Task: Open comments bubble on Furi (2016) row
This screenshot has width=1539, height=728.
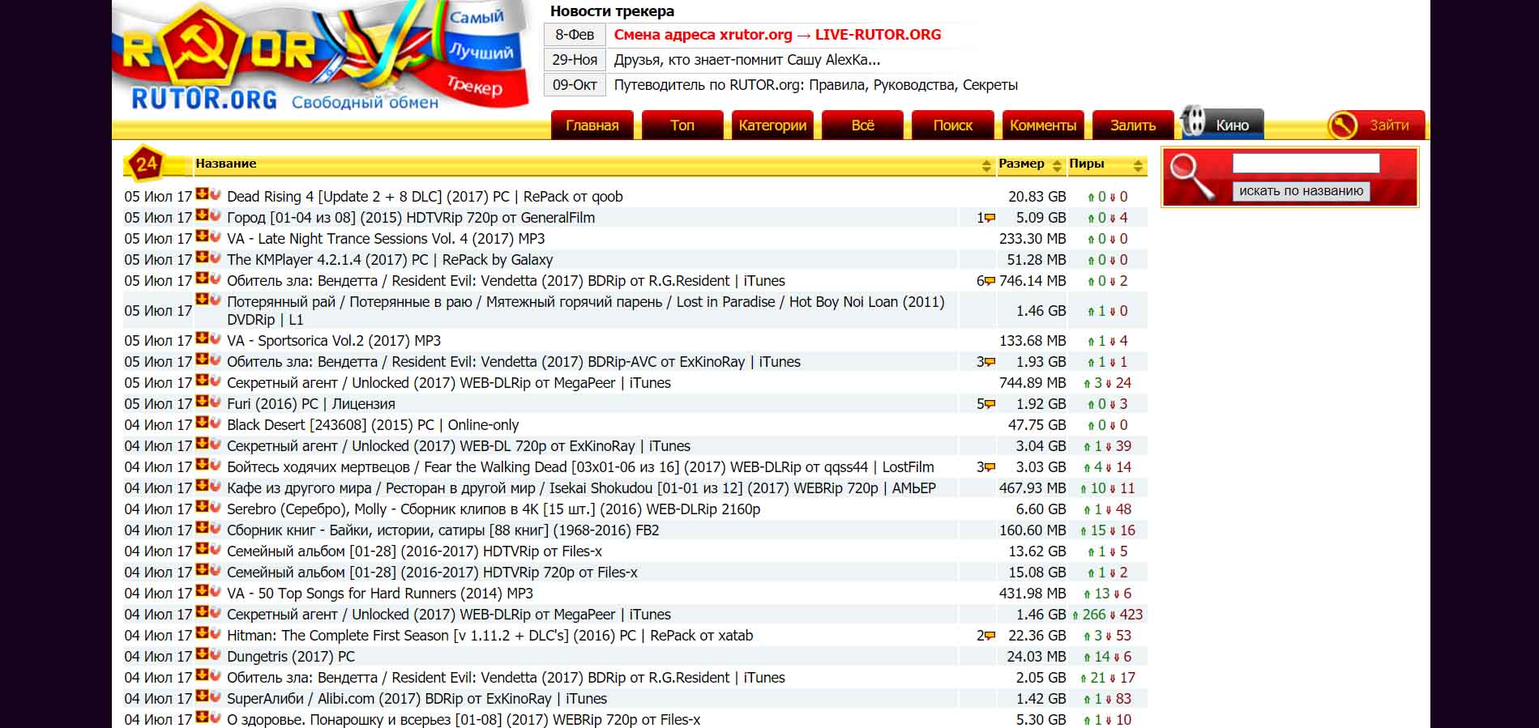Action: [990, 404]
